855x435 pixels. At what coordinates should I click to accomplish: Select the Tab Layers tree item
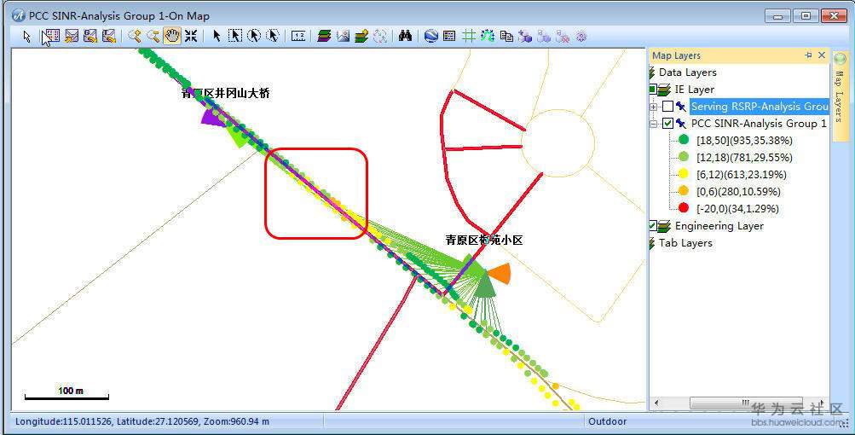coord(685,242)
